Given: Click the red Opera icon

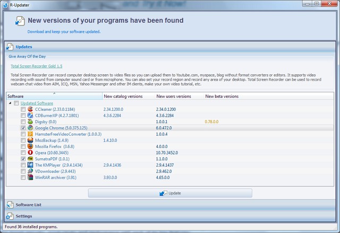Looking at the screenshot, I should click(30, 153).
